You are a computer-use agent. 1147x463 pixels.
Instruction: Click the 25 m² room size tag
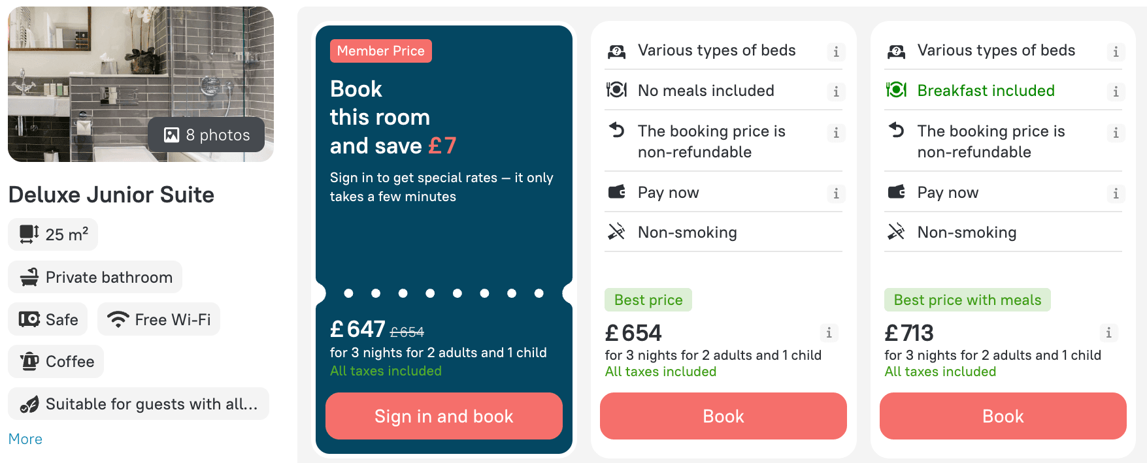pyautogui.click(x=53, y=234)
